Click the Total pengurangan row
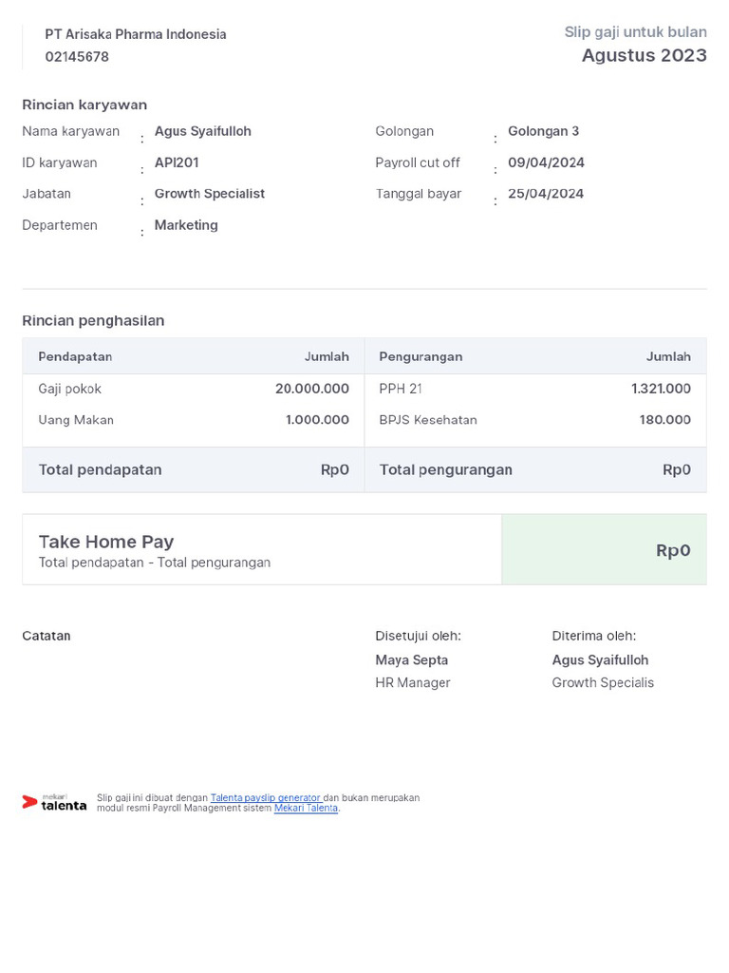The width and height of the screenshot is (729, 973). pos(535,469)
